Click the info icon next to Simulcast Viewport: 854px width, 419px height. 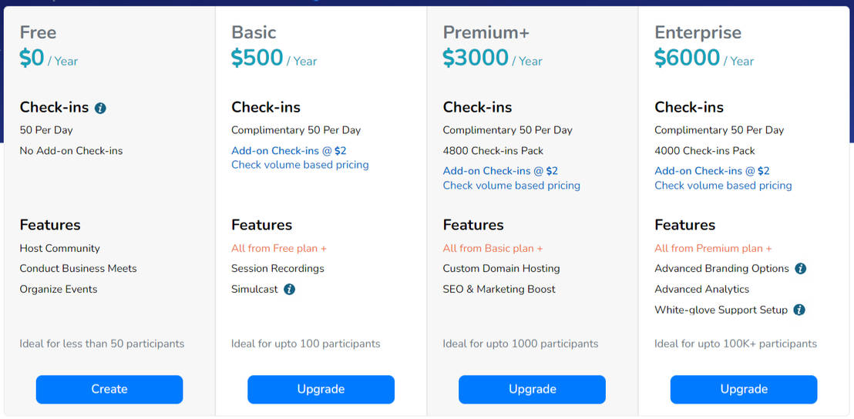(289, 290)
